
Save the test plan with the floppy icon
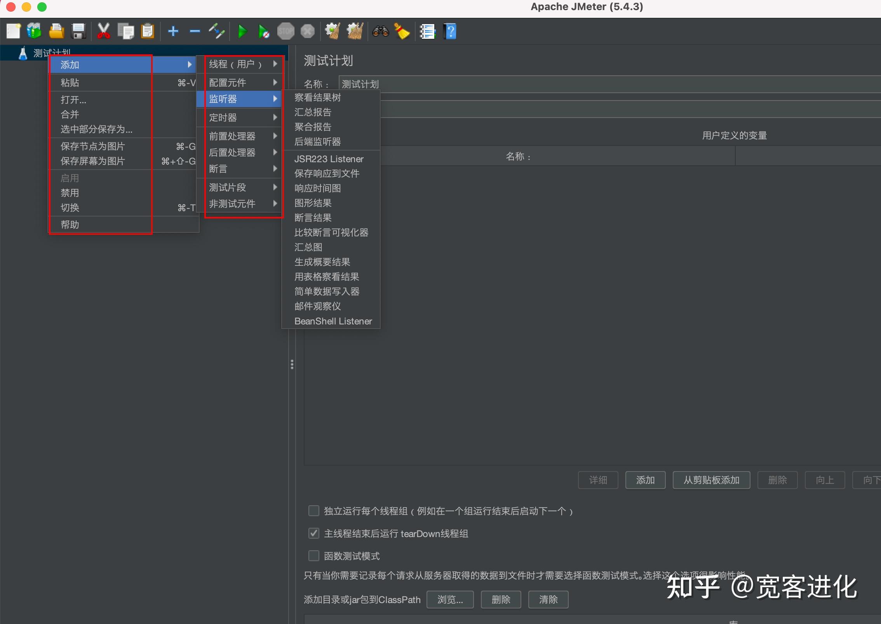(78, 31)
